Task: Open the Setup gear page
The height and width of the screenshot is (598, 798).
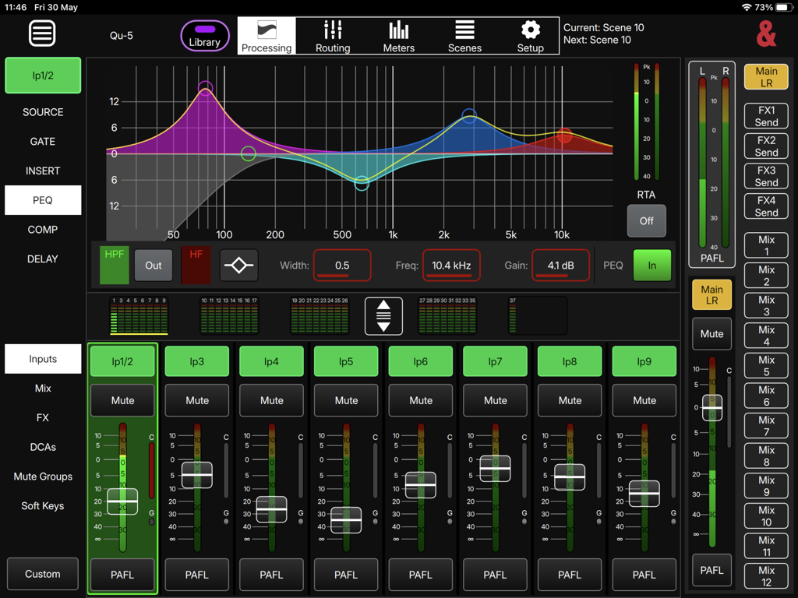Action: (x=531, y=35)
